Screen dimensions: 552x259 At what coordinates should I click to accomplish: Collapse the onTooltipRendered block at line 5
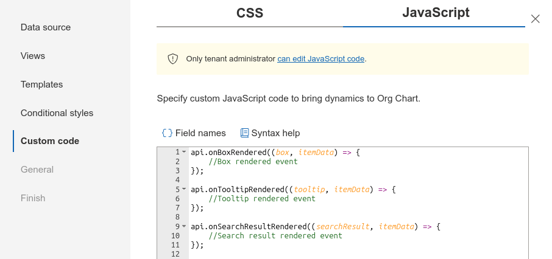(x=184, y=189)
